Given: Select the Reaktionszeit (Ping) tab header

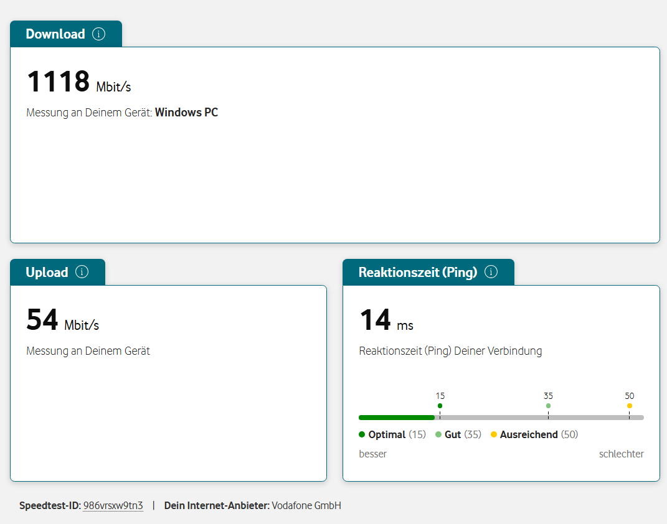Looking at the screenshot, I should pyautogui.click(x=428, y=272).
